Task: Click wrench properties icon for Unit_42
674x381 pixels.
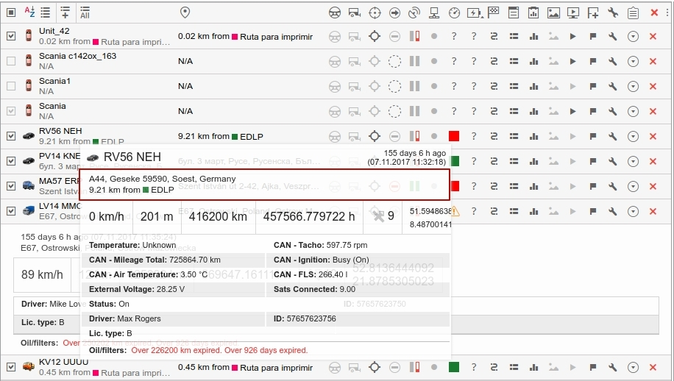Action: 613,37
